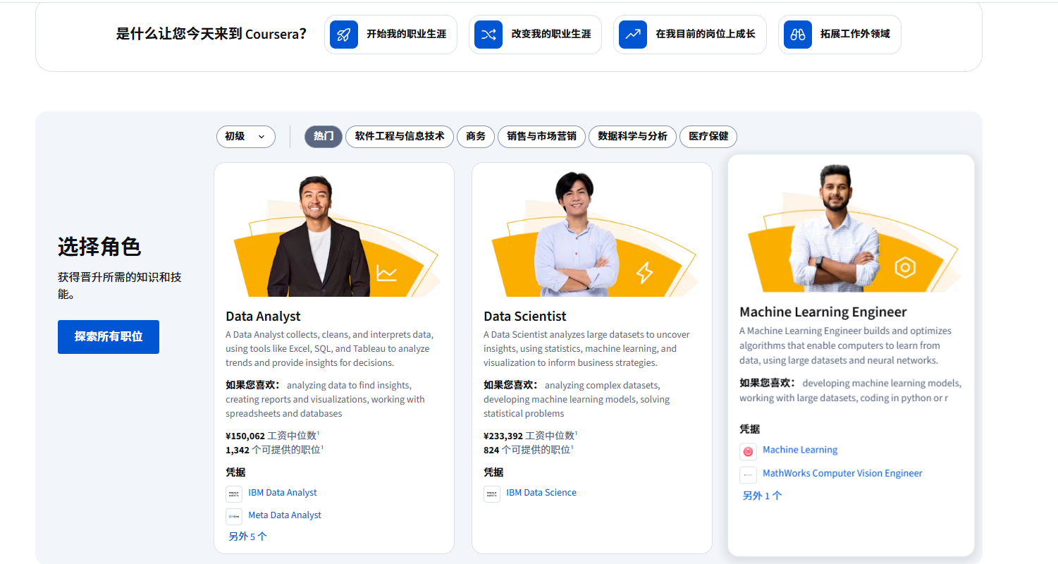Click the Meta logo beside Meta Data Analyst
The width and height of the screenshot is (1058, 564).
pos(234,516)
